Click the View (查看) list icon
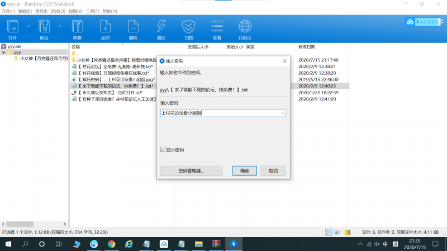447x251 pixels. click(x=217, y=26)
